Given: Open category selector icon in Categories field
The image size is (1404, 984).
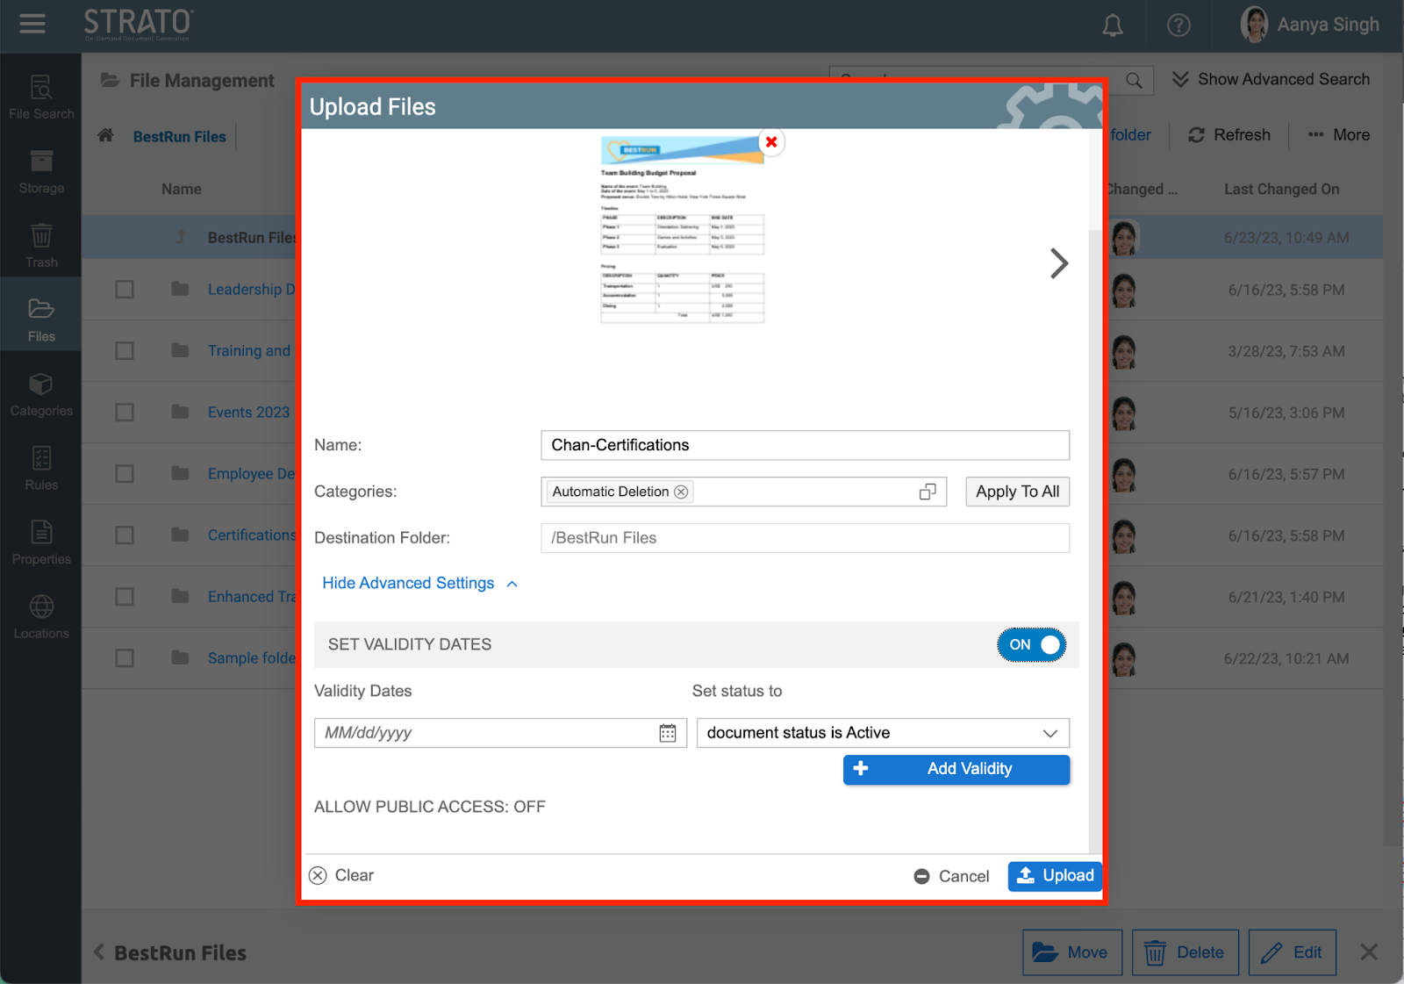Looking at the screenshot, I should pyautogui.click(x=928, y=492).
